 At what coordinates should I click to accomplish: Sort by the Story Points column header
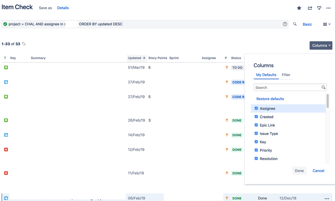(158, 58)
